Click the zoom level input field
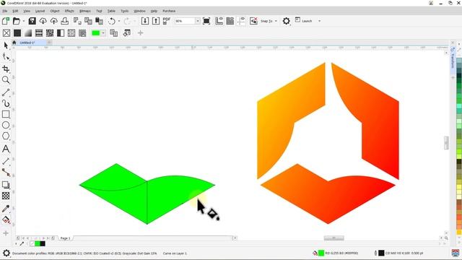 (185, 21)
